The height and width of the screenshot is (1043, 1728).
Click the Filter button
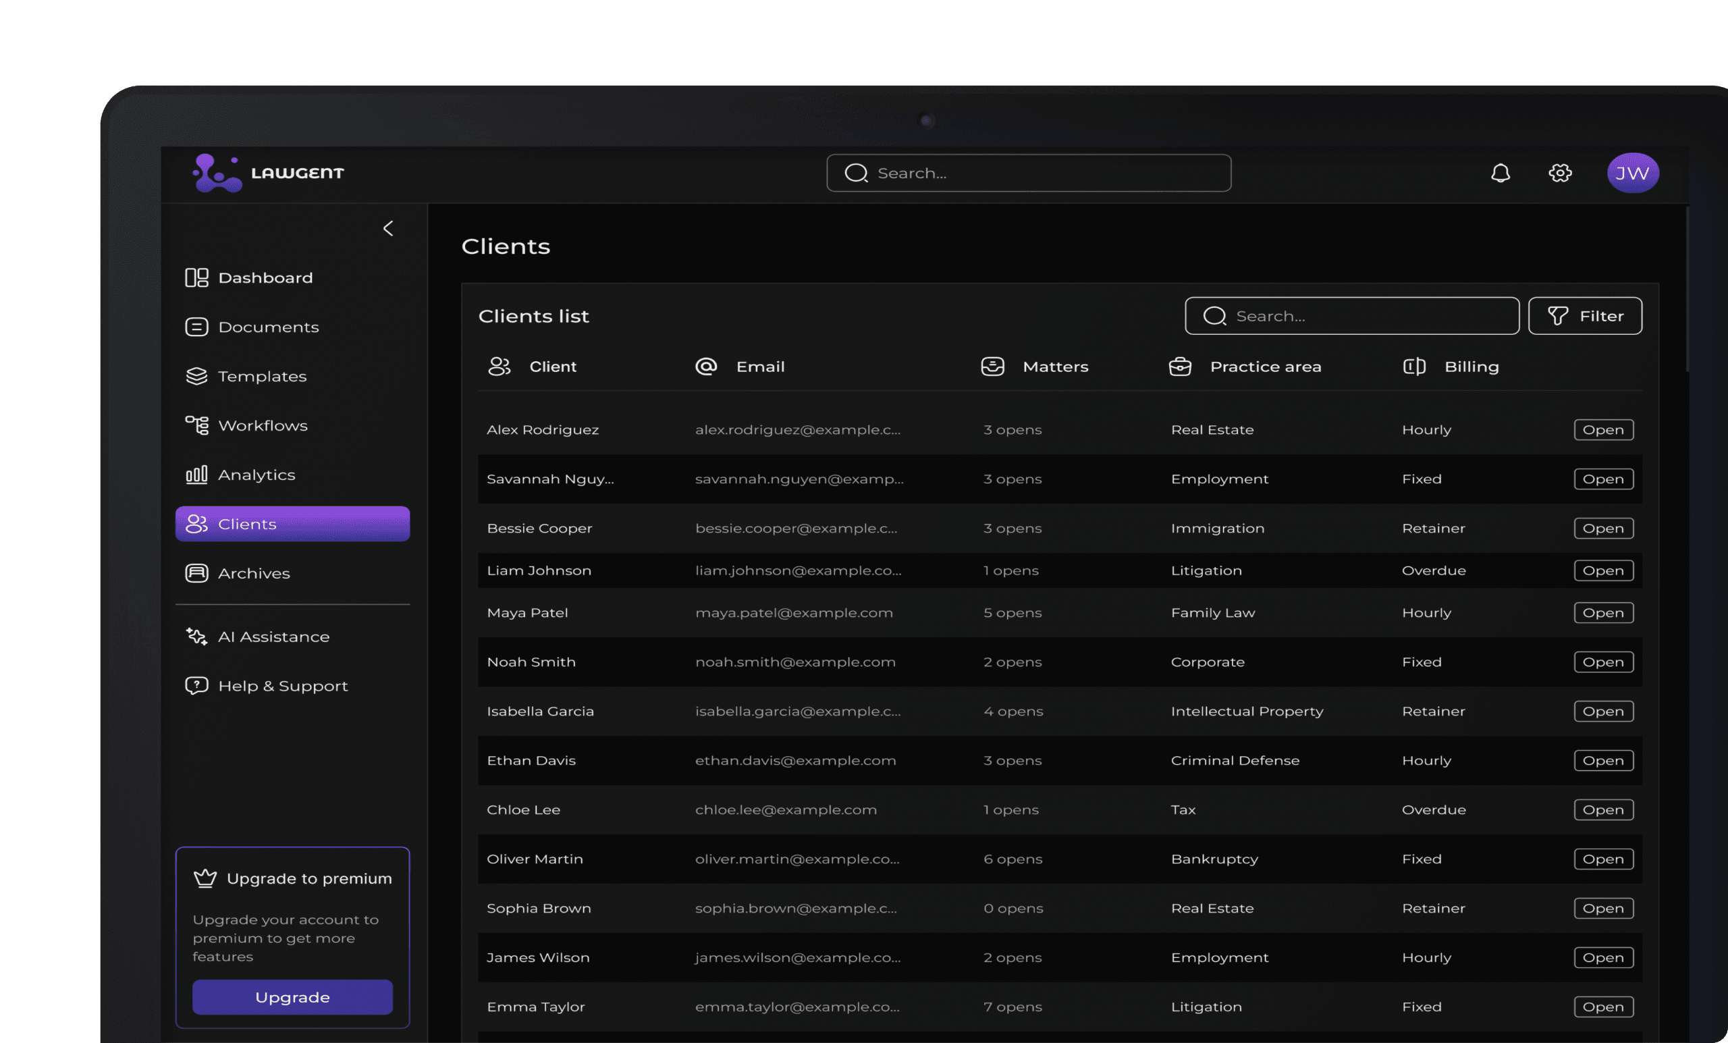point(1585,317)
